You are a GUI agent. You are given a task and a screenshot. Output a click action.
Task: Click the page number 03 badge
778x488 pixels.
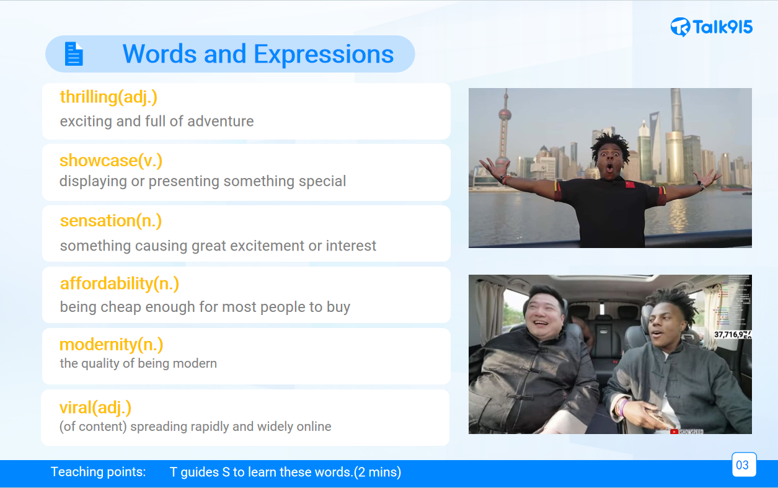point(744,464)
